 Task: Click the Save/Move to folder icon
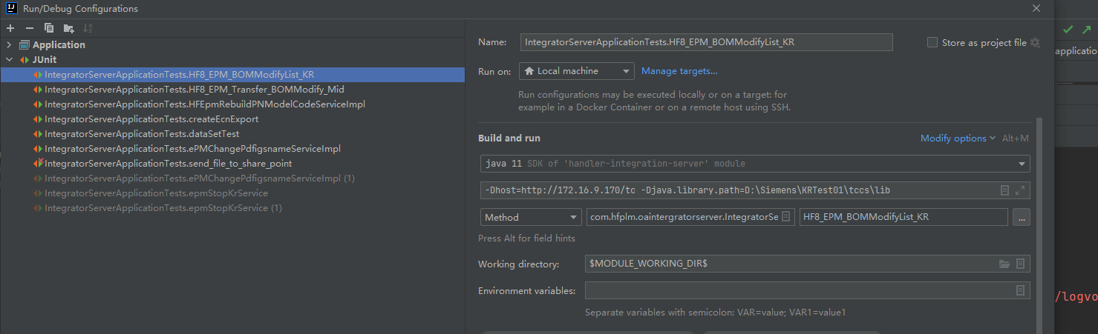68,28
